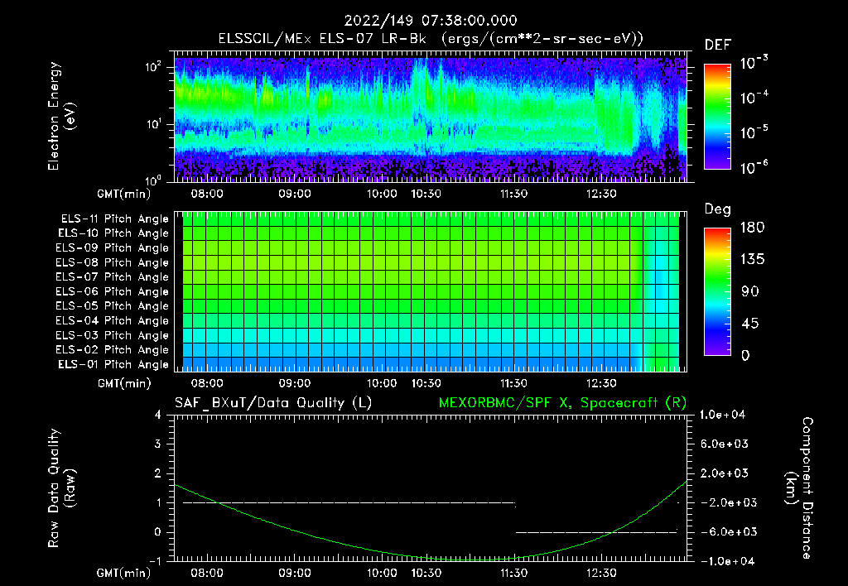This screenshot has width=848, height=586.
Task: Click the 10:00 tick under the data quality plot
Action: (382, 573)
